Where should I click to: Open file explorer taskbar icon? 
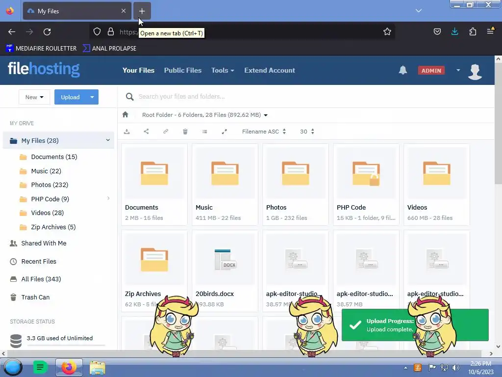pos(98,368)
